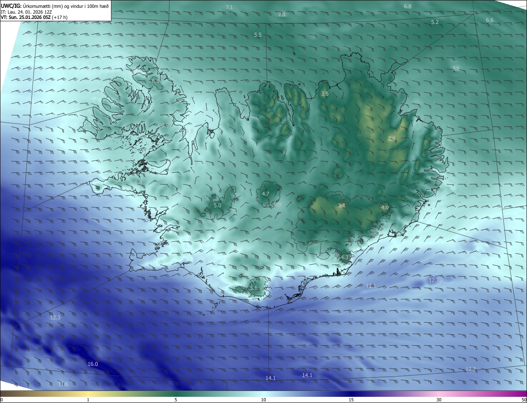Select the 'IT: Lau. 24. 01. 2026 12Z' line
This screenshot has height=403, width=527.
coord(26,12)
